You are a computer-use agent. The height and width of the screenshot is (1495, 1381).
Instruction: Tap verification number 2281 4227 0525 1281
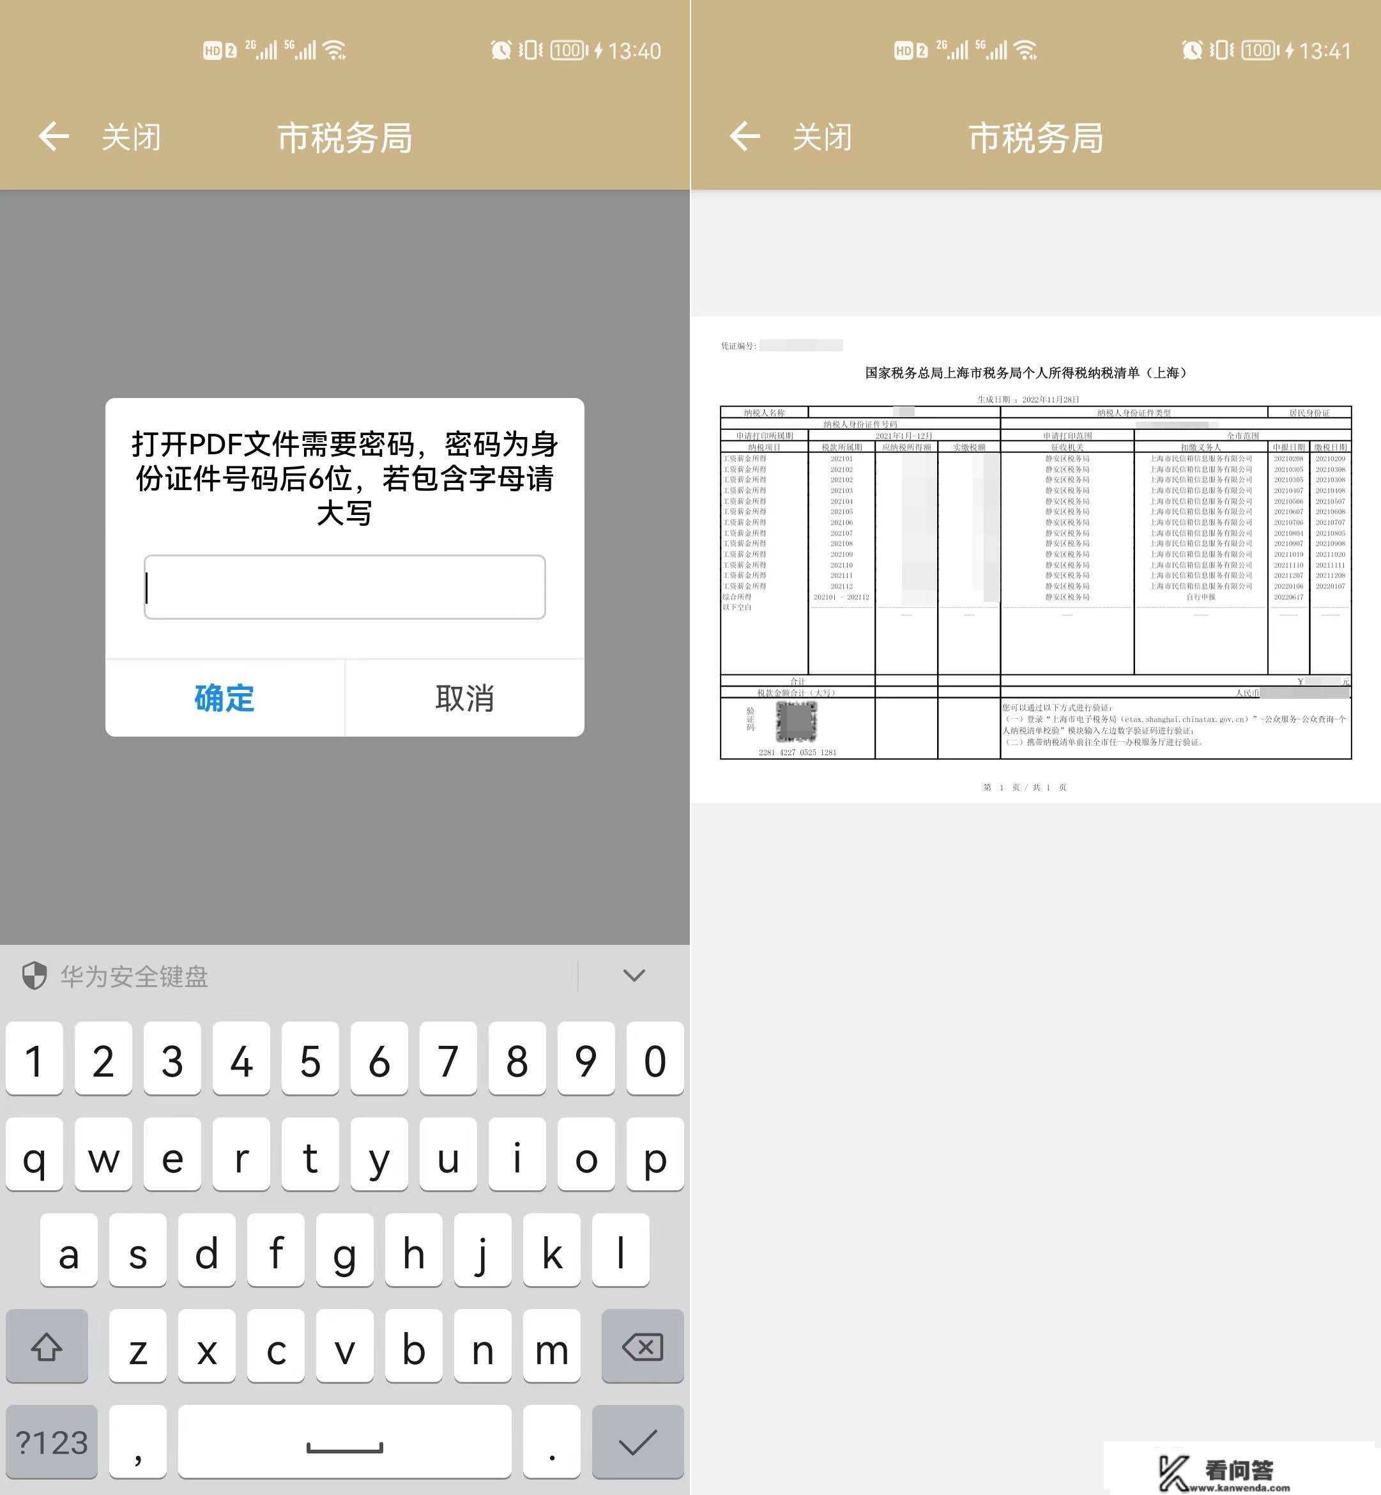(797, 752)
